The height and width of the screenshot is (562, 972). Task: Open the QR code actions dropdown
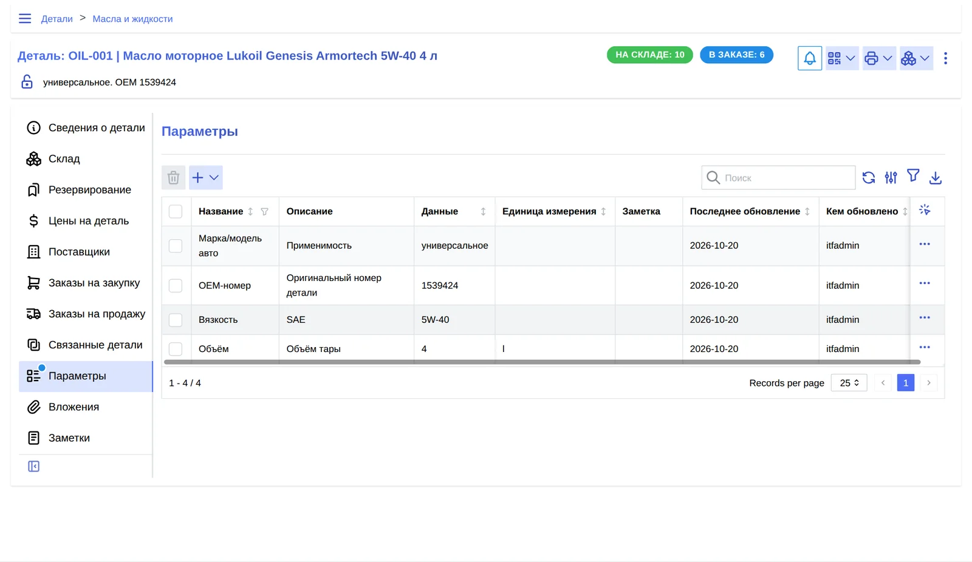click(x=842, y=58)
